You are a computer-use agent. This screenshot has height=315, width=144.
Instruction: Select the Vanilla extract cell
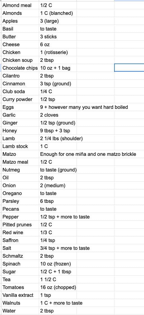point(20,295)
